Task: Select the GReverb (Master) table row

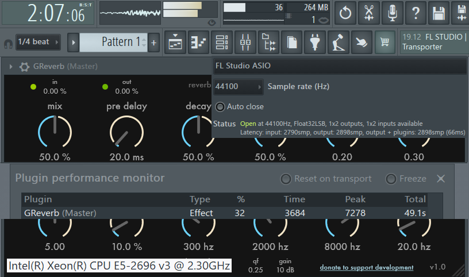Action: tap(224, 213)
